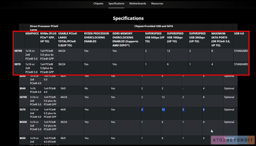Click highlighted '12' in X670 row

coord(163,109)
